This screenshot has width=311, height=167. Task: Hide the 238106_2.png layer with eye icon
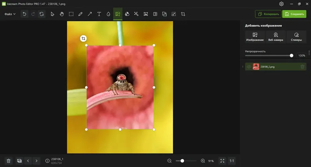point(249,67)
